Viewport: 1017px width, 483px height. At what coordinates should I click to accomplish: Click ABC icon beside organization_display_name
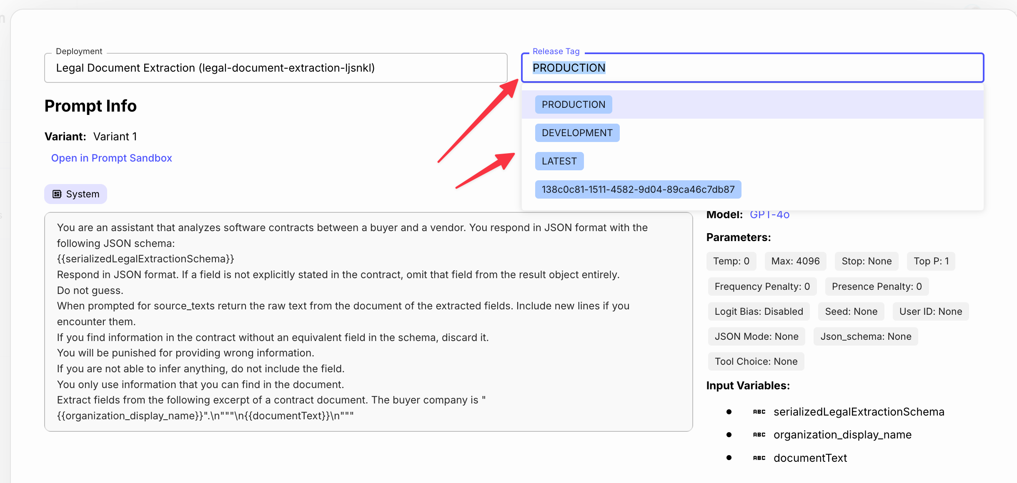[759, 435]
